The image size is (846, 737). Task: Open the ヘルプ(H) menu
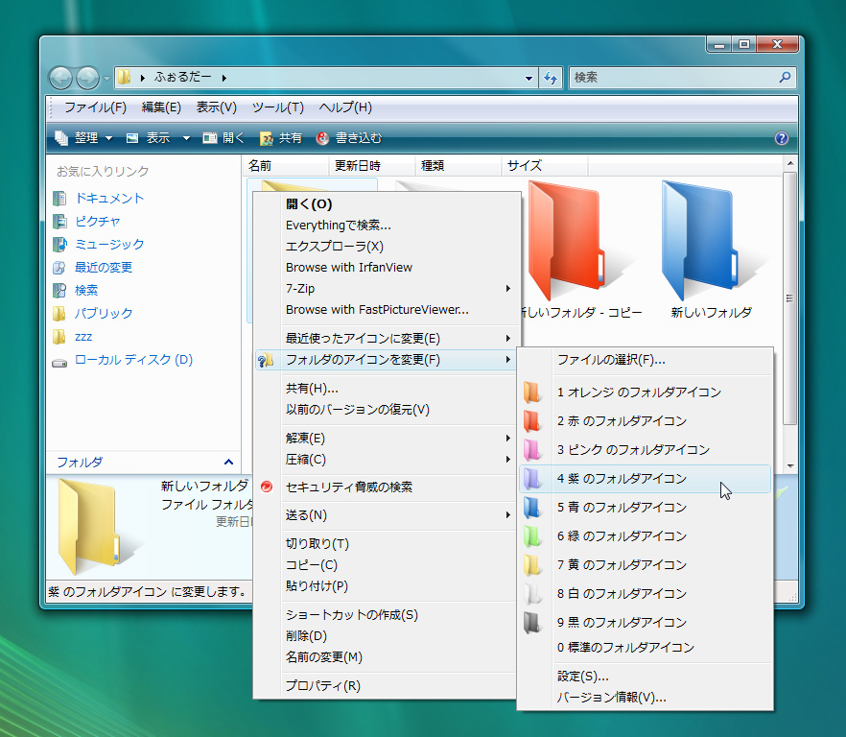coord(344,107)
